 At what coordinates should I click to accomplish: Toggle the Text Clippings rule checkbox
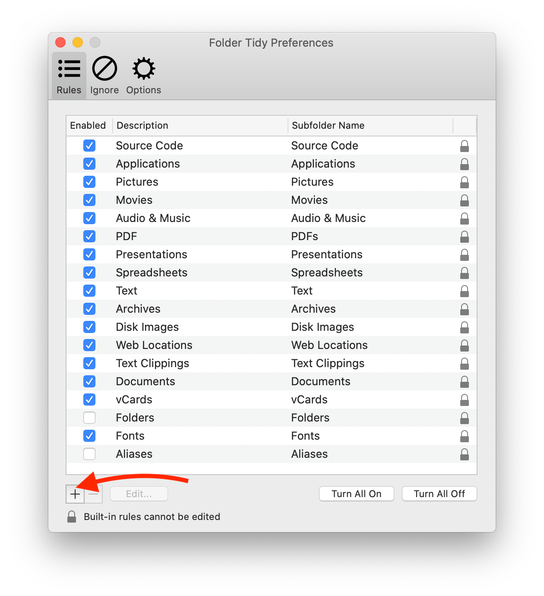[x=89, y=363]
